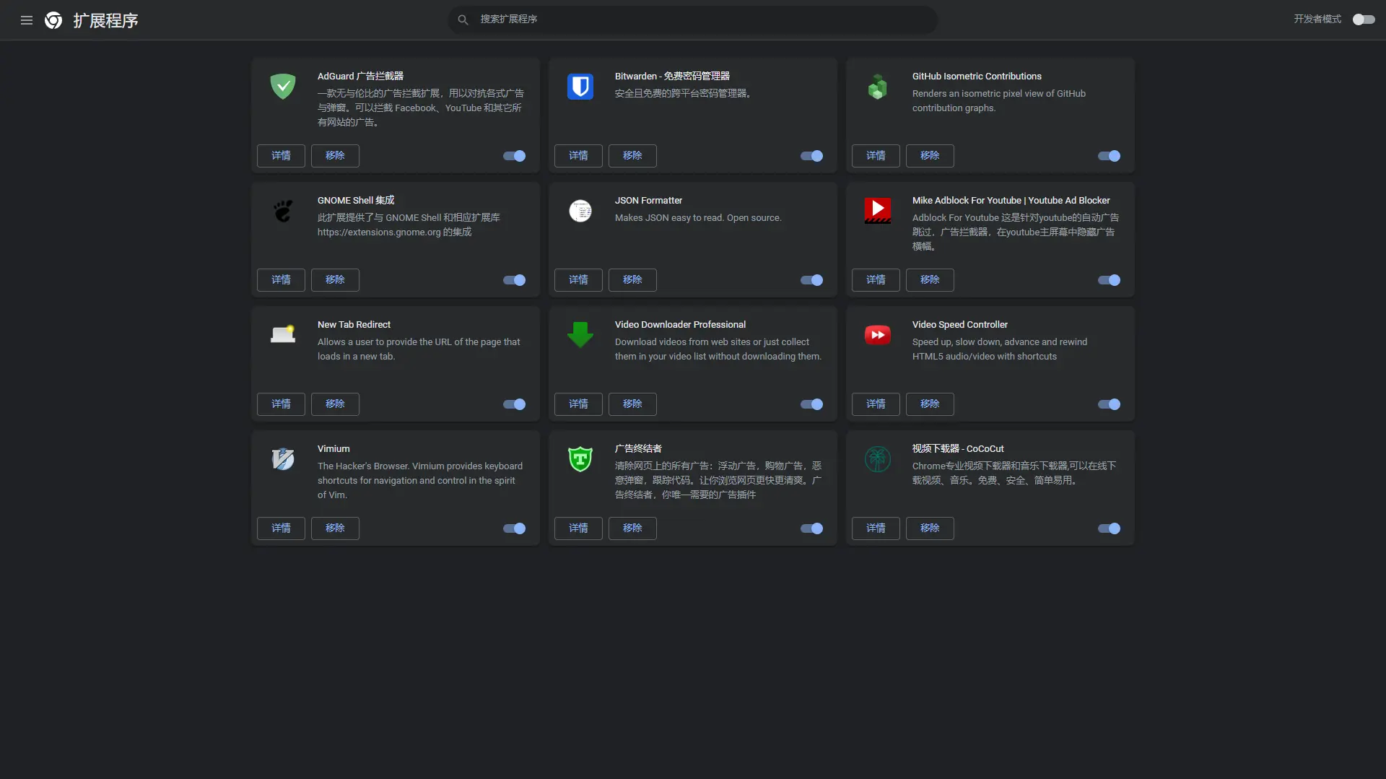Open the hamburger main menu

27,20
